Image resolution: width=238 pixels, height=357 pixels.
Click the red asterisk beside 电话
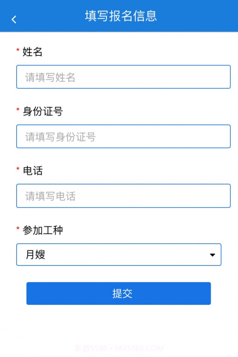pos(17,169)
